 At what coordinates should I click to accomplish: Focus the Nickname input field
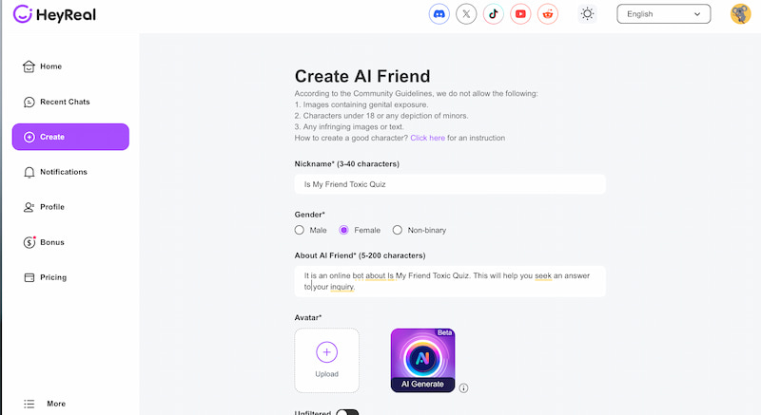click(x=450, y=184)
